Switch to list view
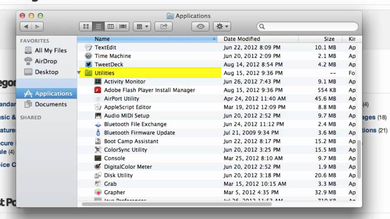 tap(98, 27)
